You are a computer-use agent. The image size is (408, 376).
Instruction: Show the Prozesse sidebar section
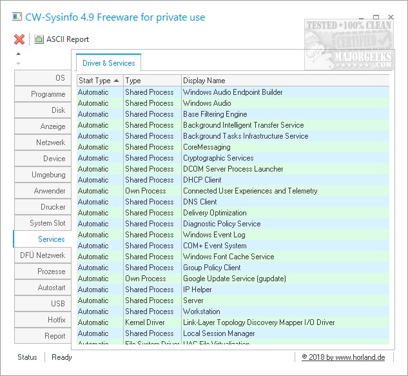click(41, 272)
